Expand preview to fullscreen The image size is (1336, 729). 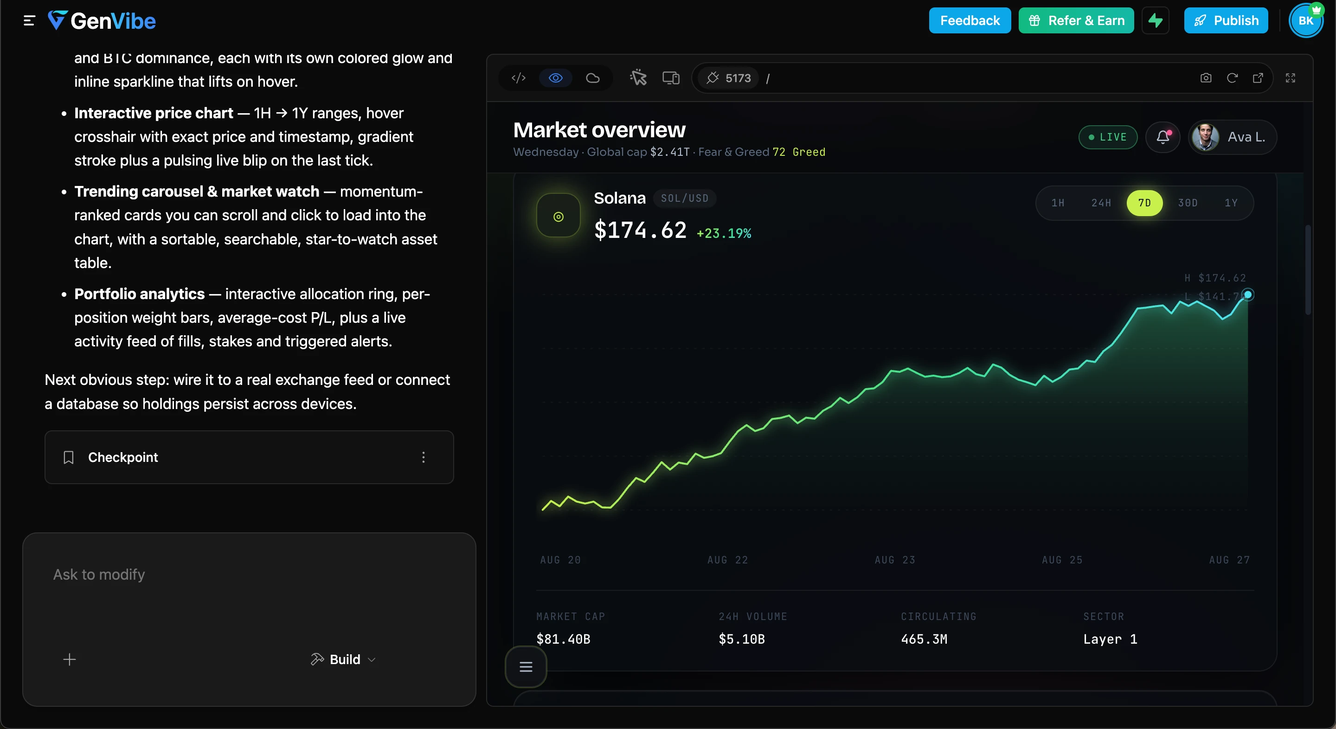[x=1291, y=78]
